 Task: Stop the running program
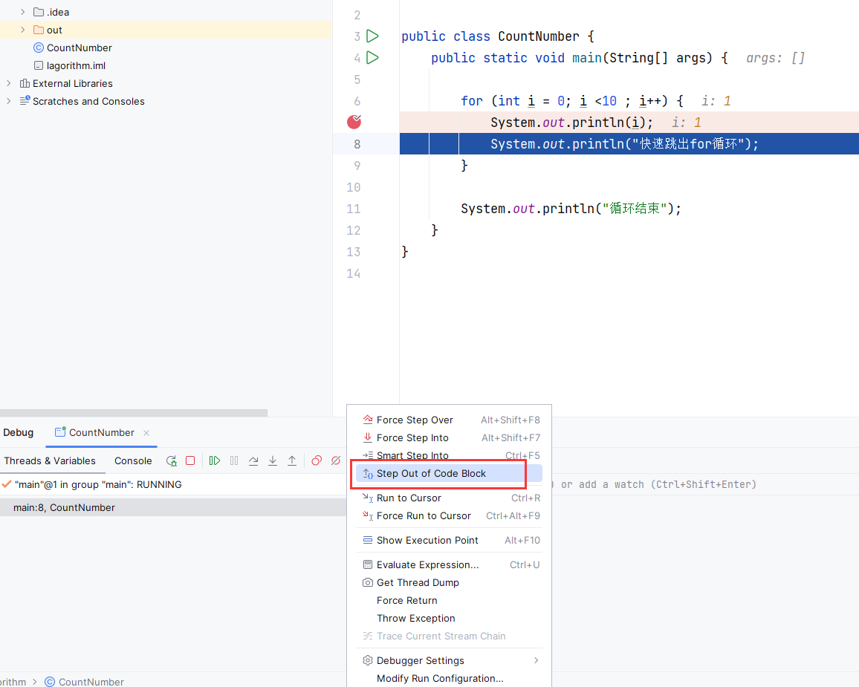pyautogui.click(x=190, y=460)
